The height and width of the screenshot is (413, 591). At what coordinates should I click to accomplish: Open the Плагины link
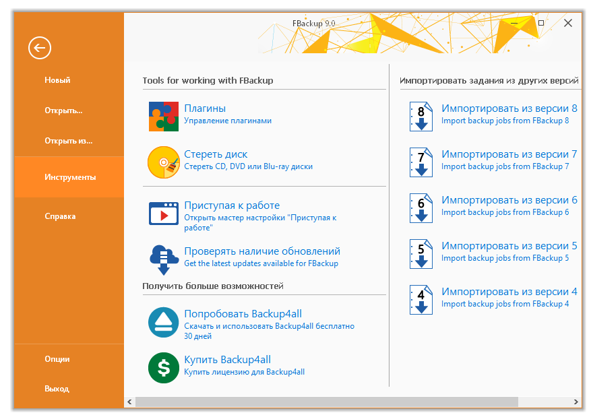click(205, 108)
